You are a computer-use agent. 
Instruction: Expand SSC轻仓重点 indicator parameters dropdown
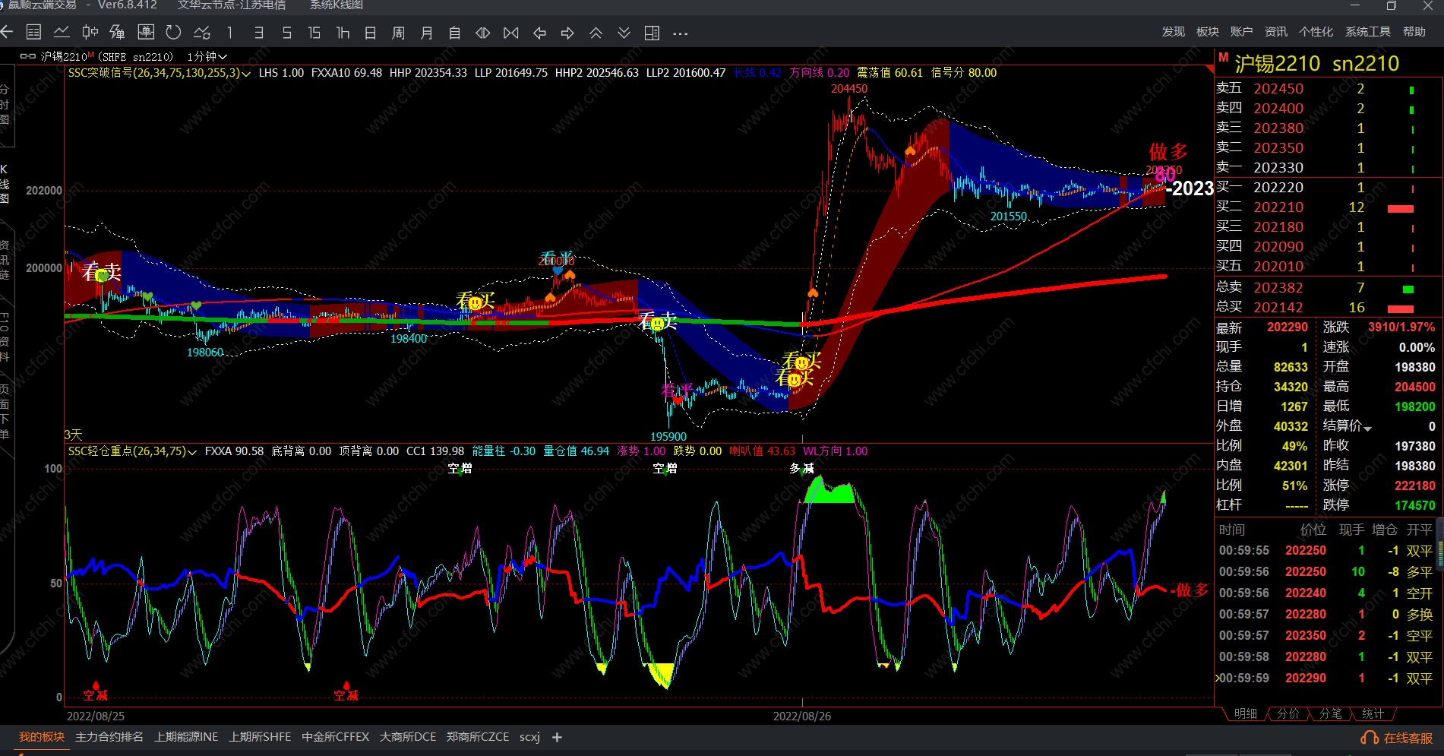coord(192,452)
